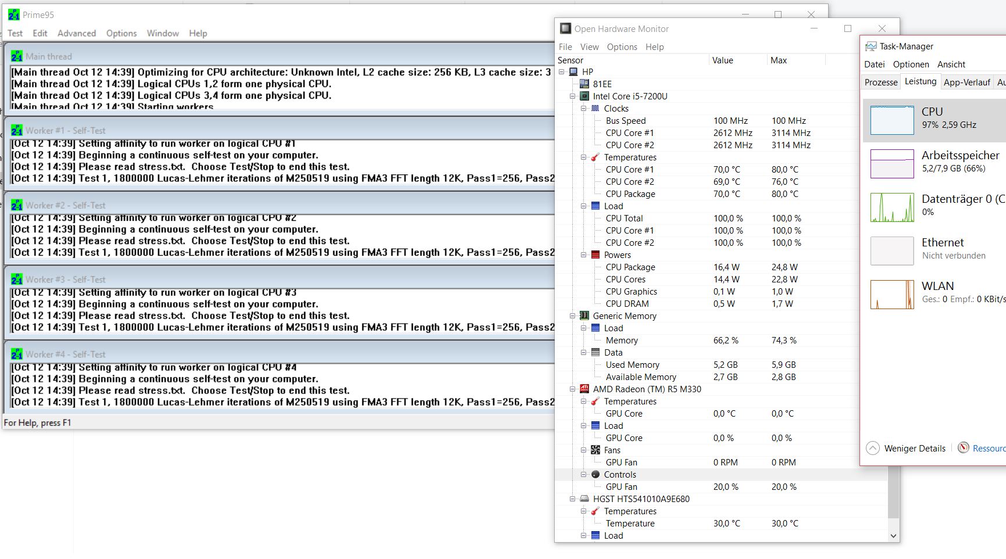Screen dimensions: 1006x559
Task: Select the Datenträger 0 graph thumbnail
Action: (x=892, y=207)
